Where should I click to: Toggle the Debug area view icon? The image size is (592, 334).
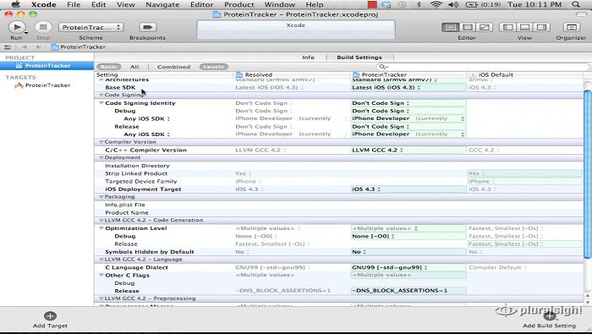click(x=525, y=27)
